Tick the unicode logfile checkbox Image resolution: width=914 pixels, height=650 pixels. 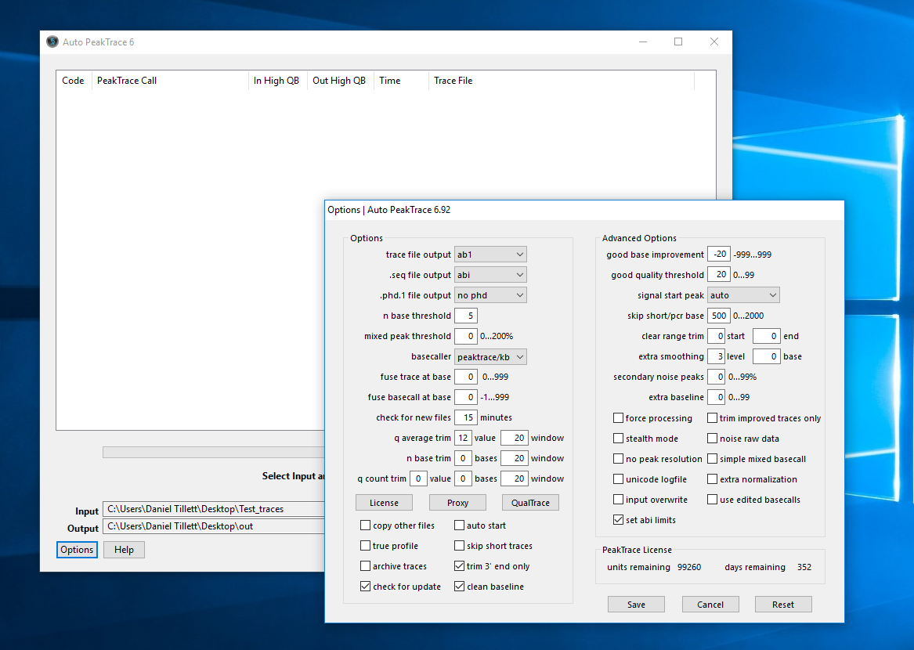tap(619, 479)
